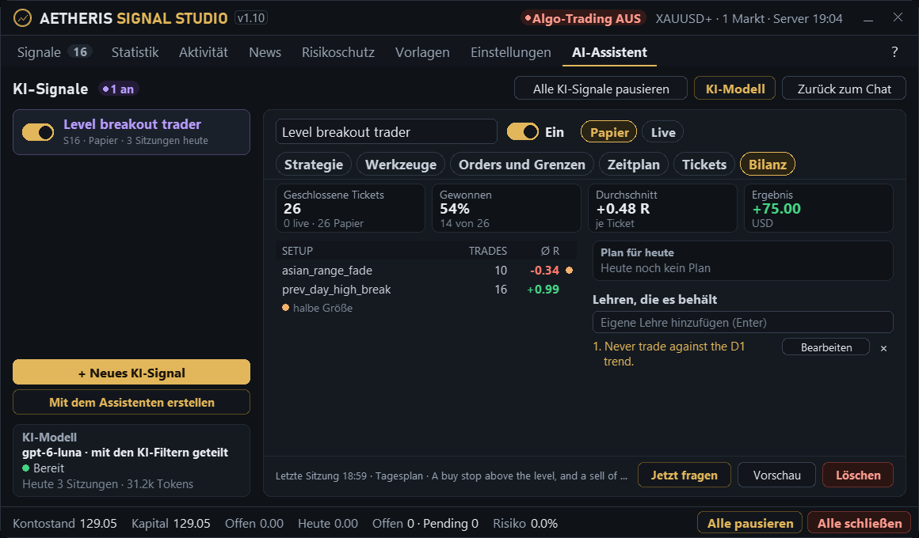Open the KI-Modell button in header

coord(735,89)
